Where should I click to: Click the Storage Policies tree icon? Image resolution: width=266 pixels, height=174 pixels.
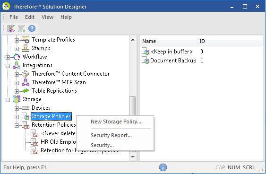[x=26, y=116]
